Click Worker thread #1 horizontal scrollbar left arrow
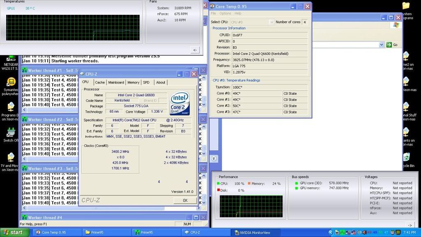Image resolution: width=421 pixels, height=237 pixels. [24, 110]
